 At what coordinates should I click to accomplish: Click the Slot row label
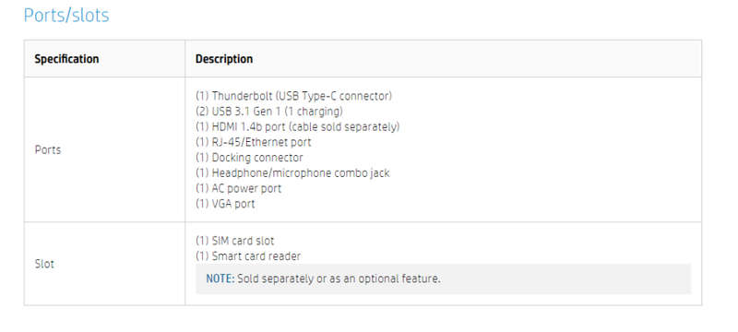pos(44,264)
